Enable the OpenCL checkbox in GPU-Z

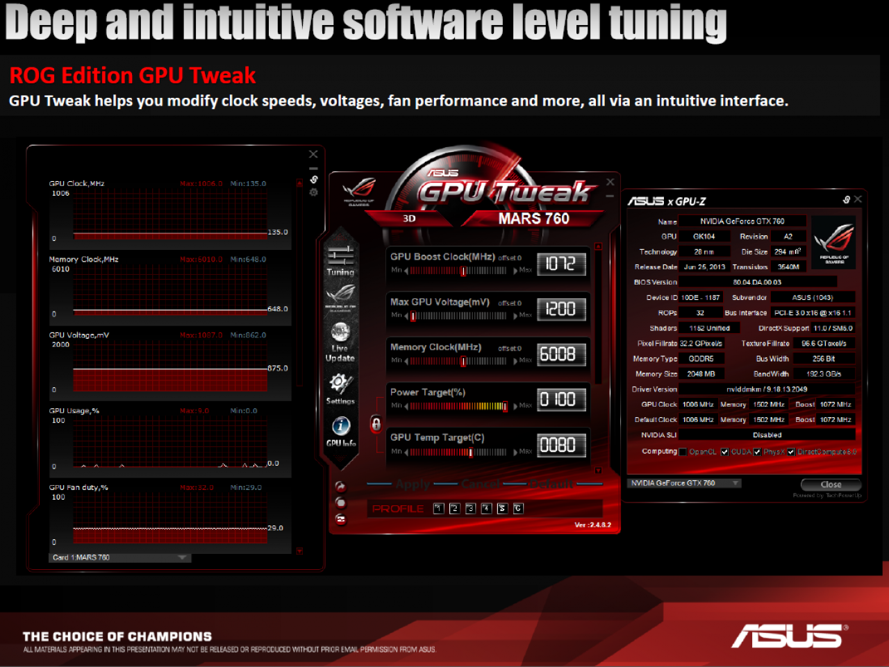(x=683, y=452)
